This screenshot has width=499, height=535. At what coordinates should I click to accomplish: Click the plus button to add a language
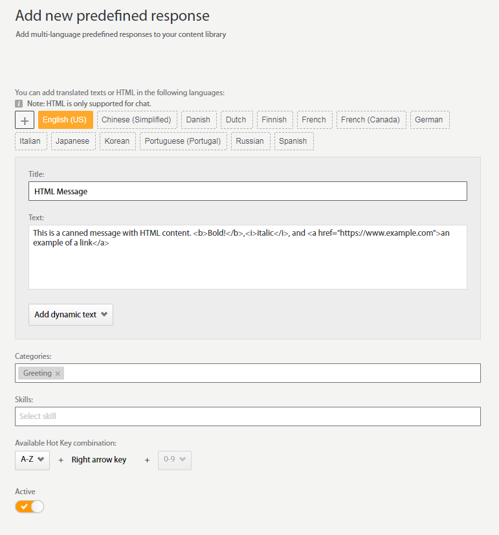(24, 119)
